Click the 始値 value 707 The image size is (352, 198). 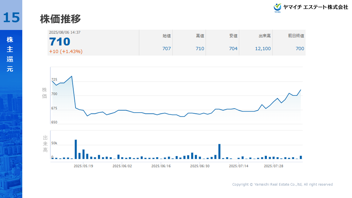click(166, 49)
